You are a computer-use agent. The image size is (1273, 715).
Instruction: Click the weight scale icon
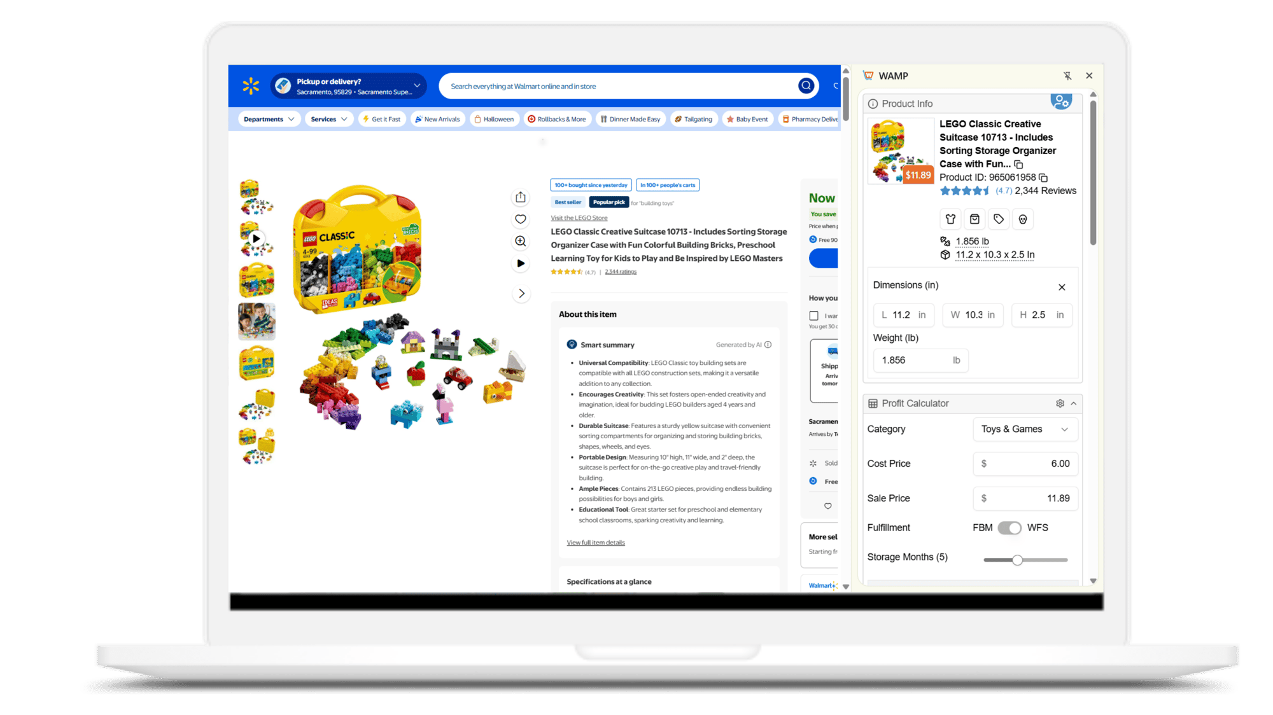(x=945, y=241)
